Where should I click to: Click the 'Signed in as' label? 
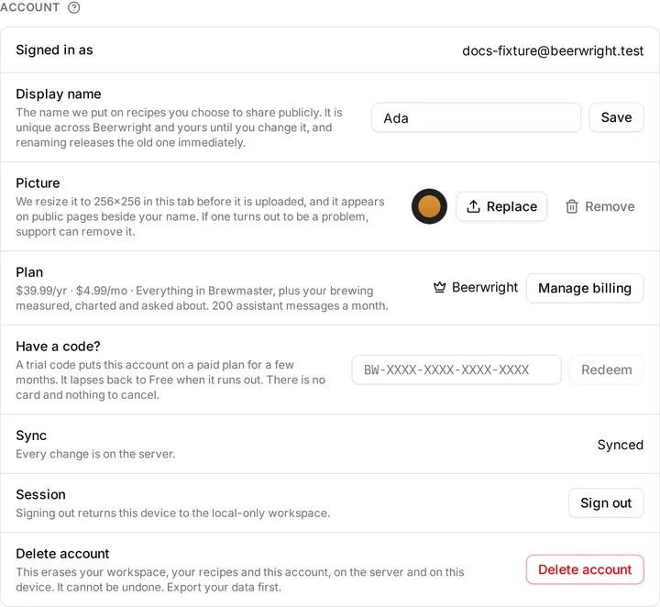point(54,50)
